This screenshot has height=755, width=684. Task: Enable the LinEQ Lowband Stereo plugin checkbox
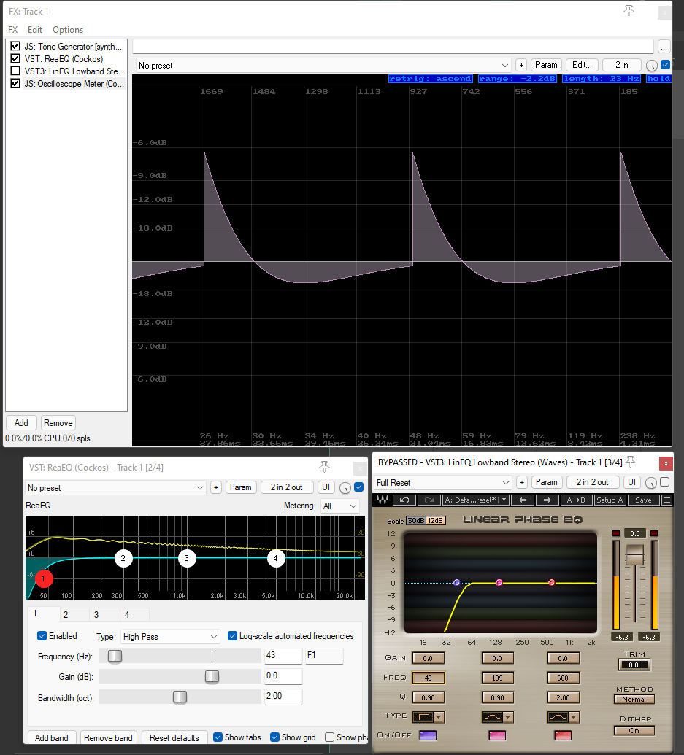click(15, 71)
